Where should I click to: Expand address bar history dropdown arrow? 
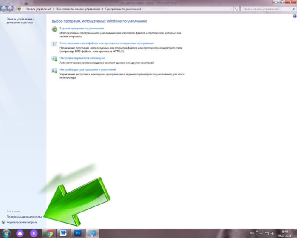coord(231,9)
